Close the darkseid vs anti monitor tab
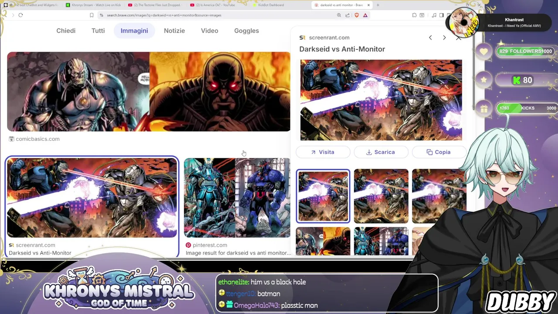Viewport: 558px width, 314px height. point(368,5)
